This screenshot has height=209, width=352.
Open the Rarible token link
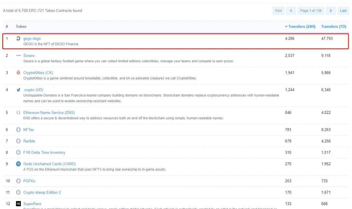29,141
